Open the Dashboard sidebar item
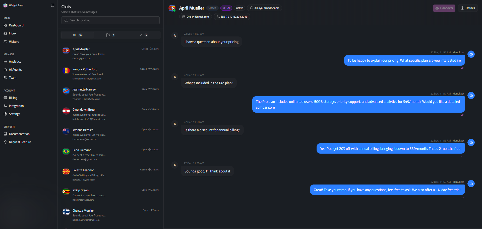The height and width of the screenshot is (229, 482). click(16, 25)
